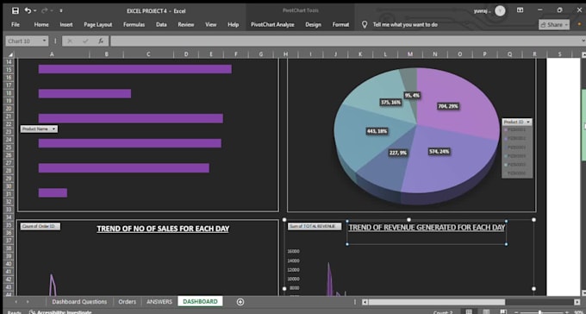Switch to the Home ribbon tab
This screenshot has width=586, height=314.
41,25
